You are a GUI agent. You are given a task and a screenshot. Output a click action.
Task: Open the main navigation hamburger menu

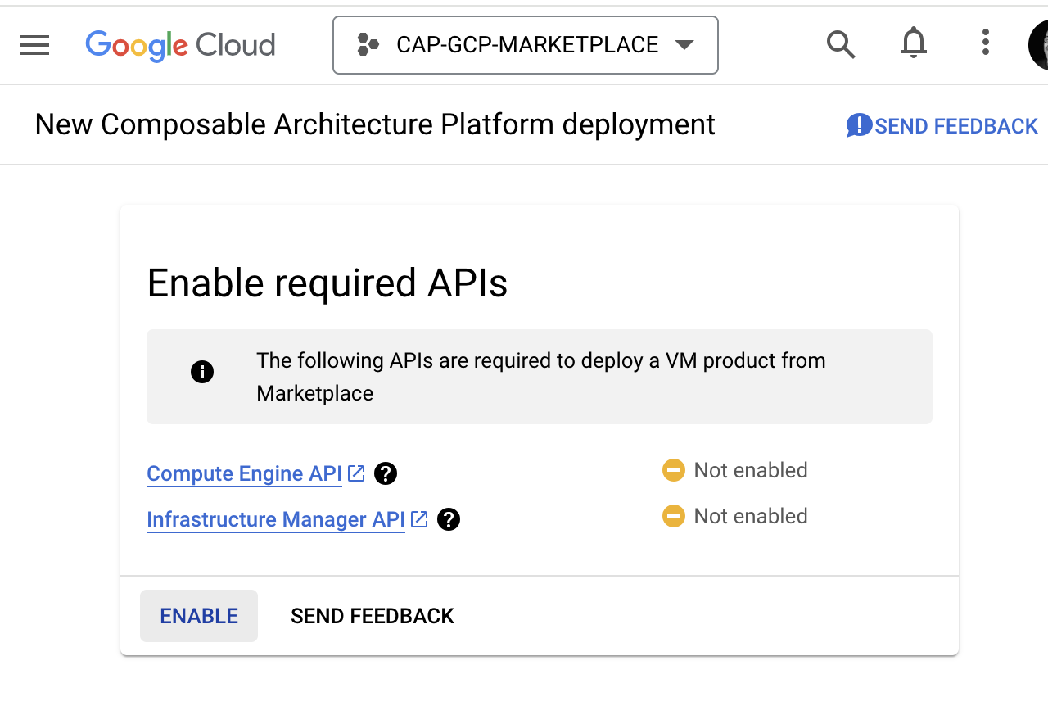(34, 45)
